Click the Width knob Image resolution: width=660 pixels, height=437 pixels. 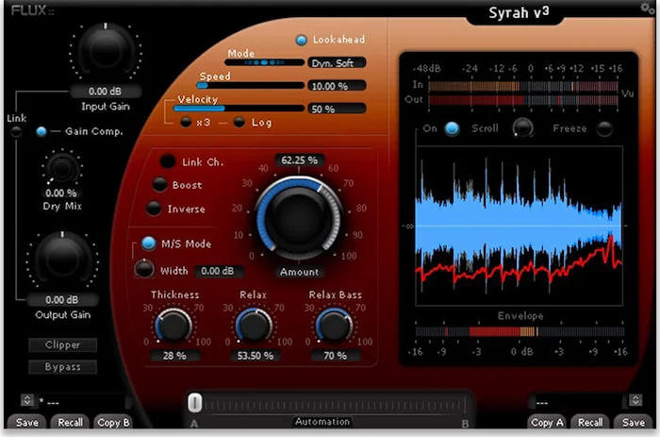point(144,270)
